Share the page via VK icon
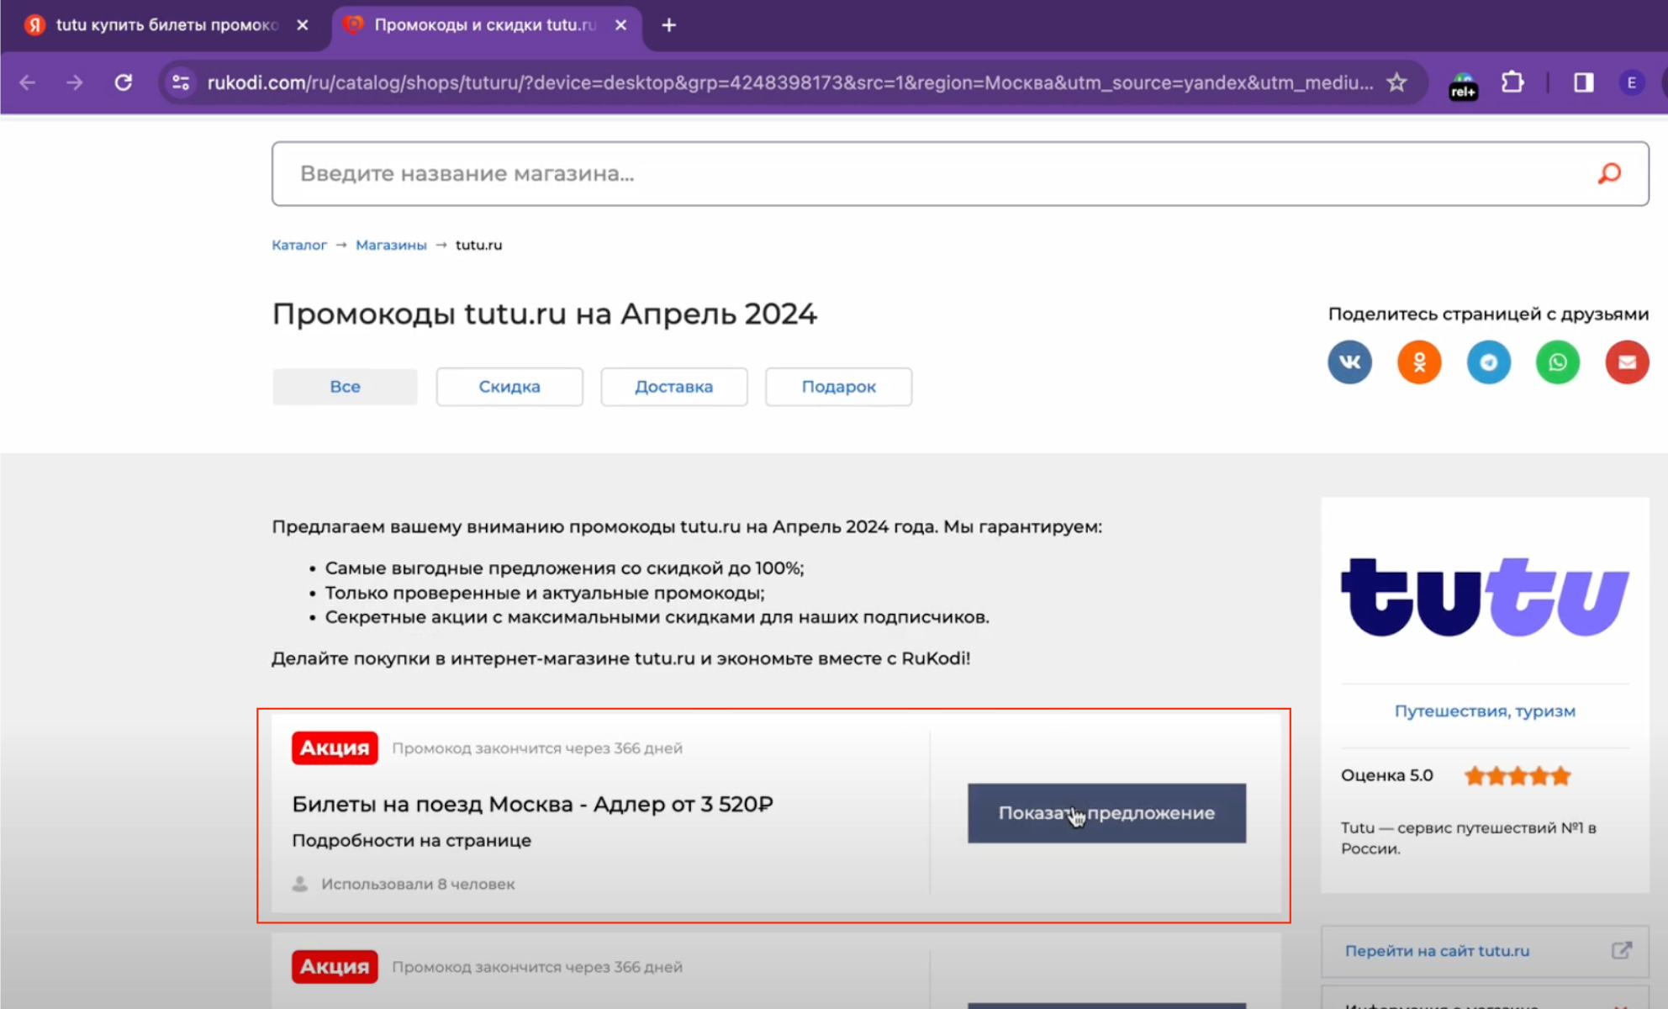 (1349, 362)
